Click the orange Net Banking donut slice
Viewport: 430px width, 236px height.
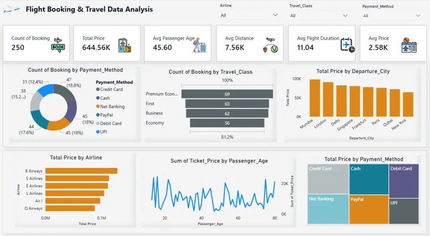[58, 124]
